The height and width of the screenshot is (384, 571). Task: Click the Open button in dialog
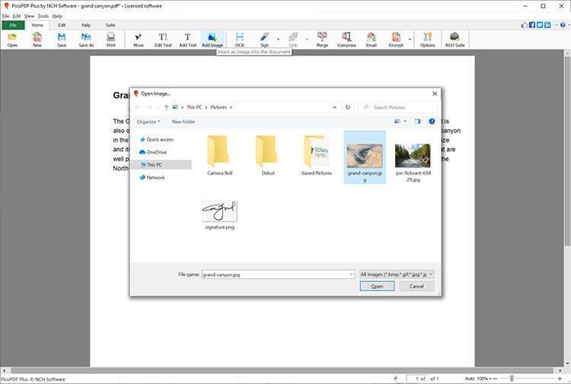(377, 287)
